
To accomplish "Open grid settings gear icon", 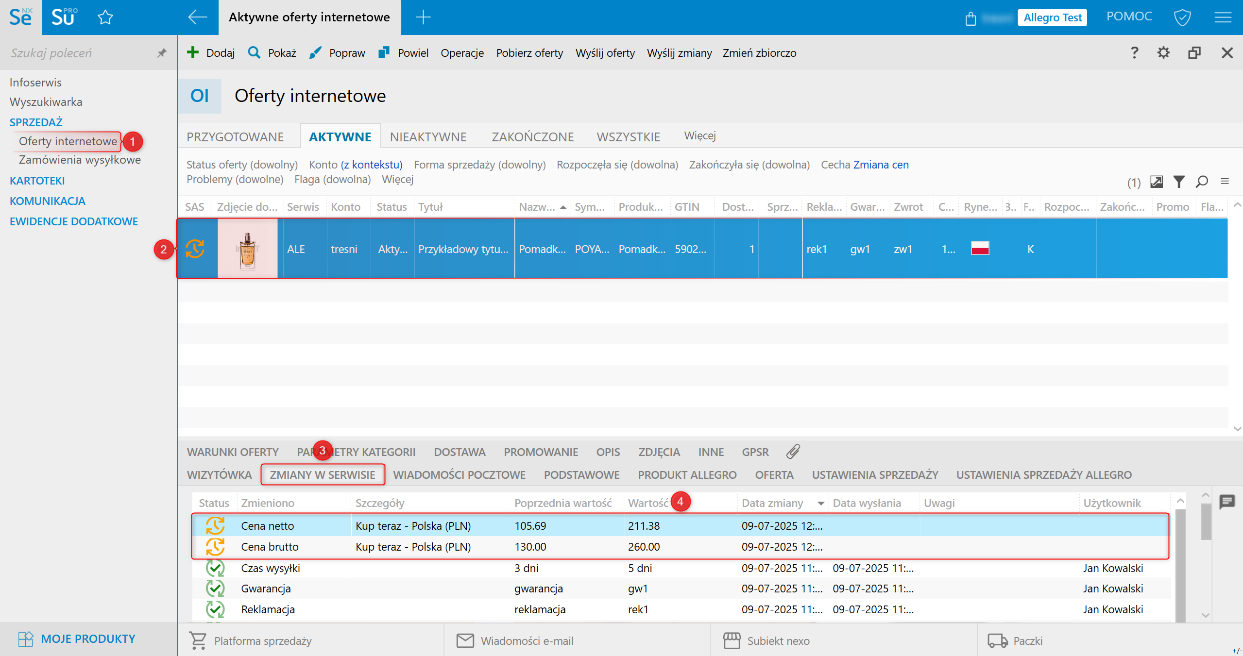I will click(1163, 52).
